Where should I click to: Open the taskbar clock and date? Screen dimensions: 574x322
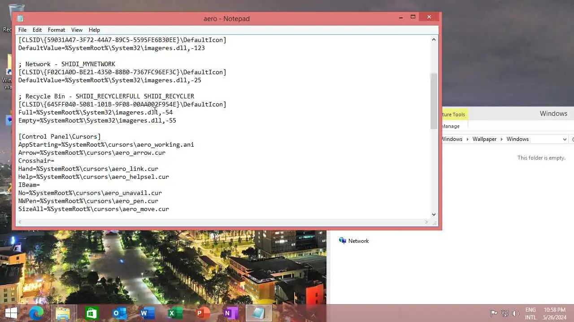pos(554,314)
